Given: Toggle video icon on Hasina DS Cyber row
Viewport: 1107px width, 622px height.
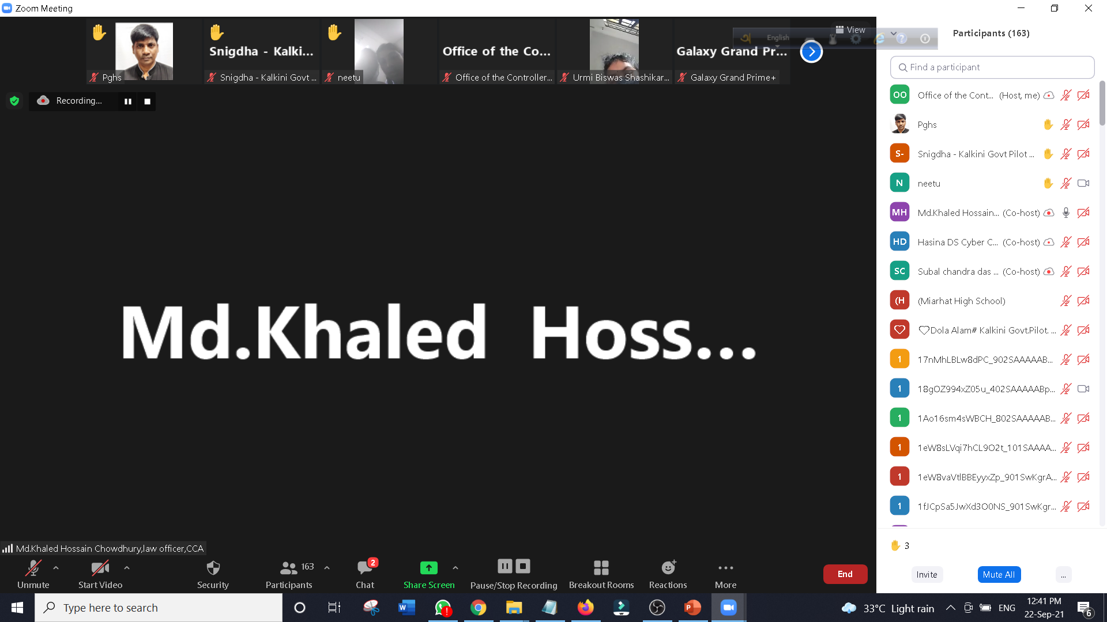Looking at the screenshot, I should [1083, 242].
